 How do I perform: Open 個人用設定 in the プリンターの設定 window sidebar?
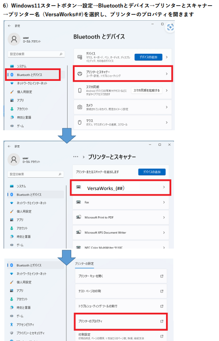pos(21,282)
